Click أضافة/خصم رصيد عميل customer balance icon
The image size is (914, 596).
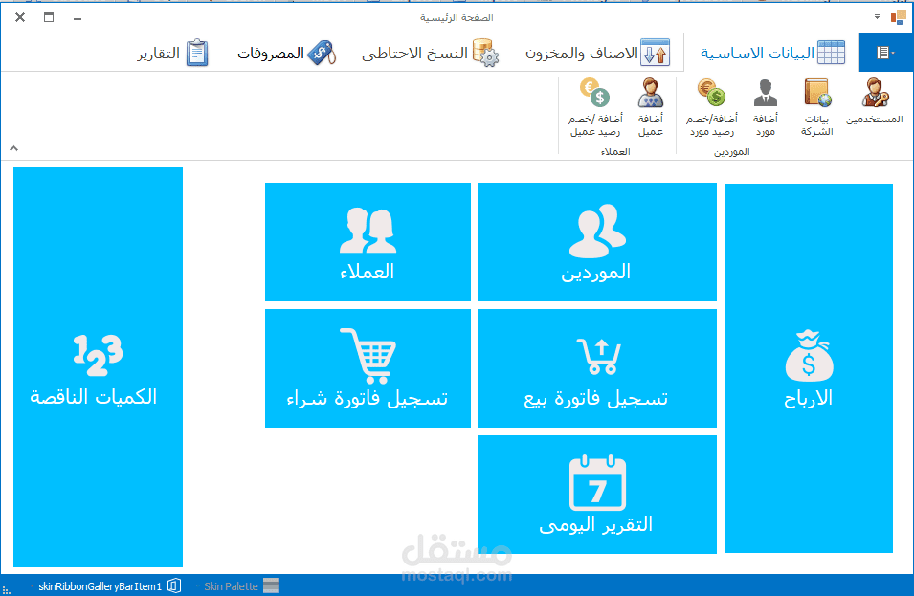coord(595,107)
